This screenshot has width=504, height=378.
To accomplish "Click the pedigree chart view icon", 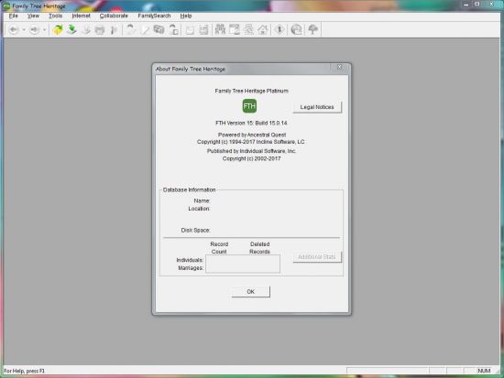I will 220,30.
